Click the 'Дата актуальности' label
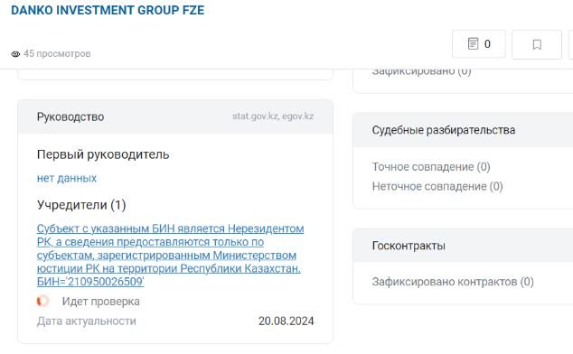The width and height of the screenshot is (573, 354). point(87,321)
